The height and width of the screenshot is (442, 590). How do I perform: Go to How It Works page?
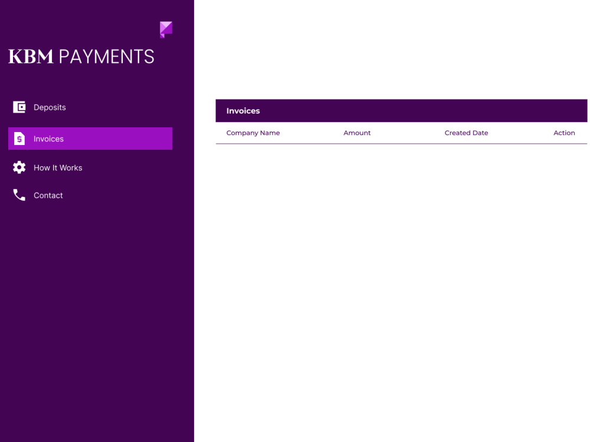pos(58,168)
